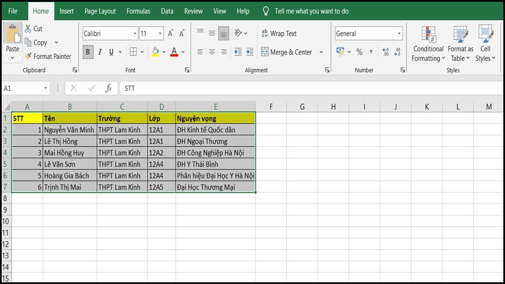Image resolution: width=505 pixels, height=284 pixels.
Task: Switch to the Review tab
Action: point(194,11)
